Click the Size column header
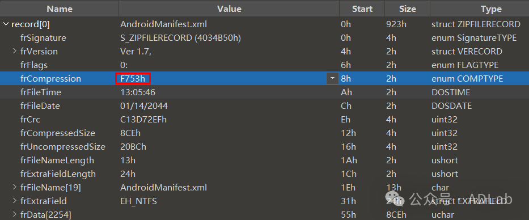The image size is (529, 220). coord(407,9)
